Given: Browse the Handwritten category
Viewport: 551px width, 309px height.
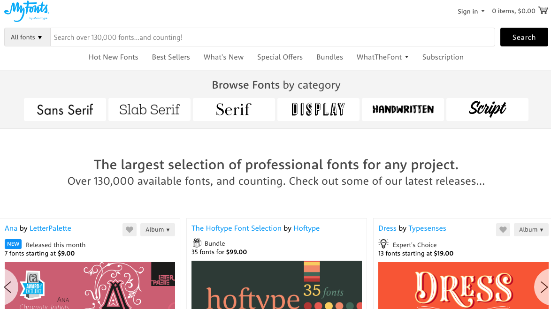Looking at the screenshot, I should tap(403, 110).
